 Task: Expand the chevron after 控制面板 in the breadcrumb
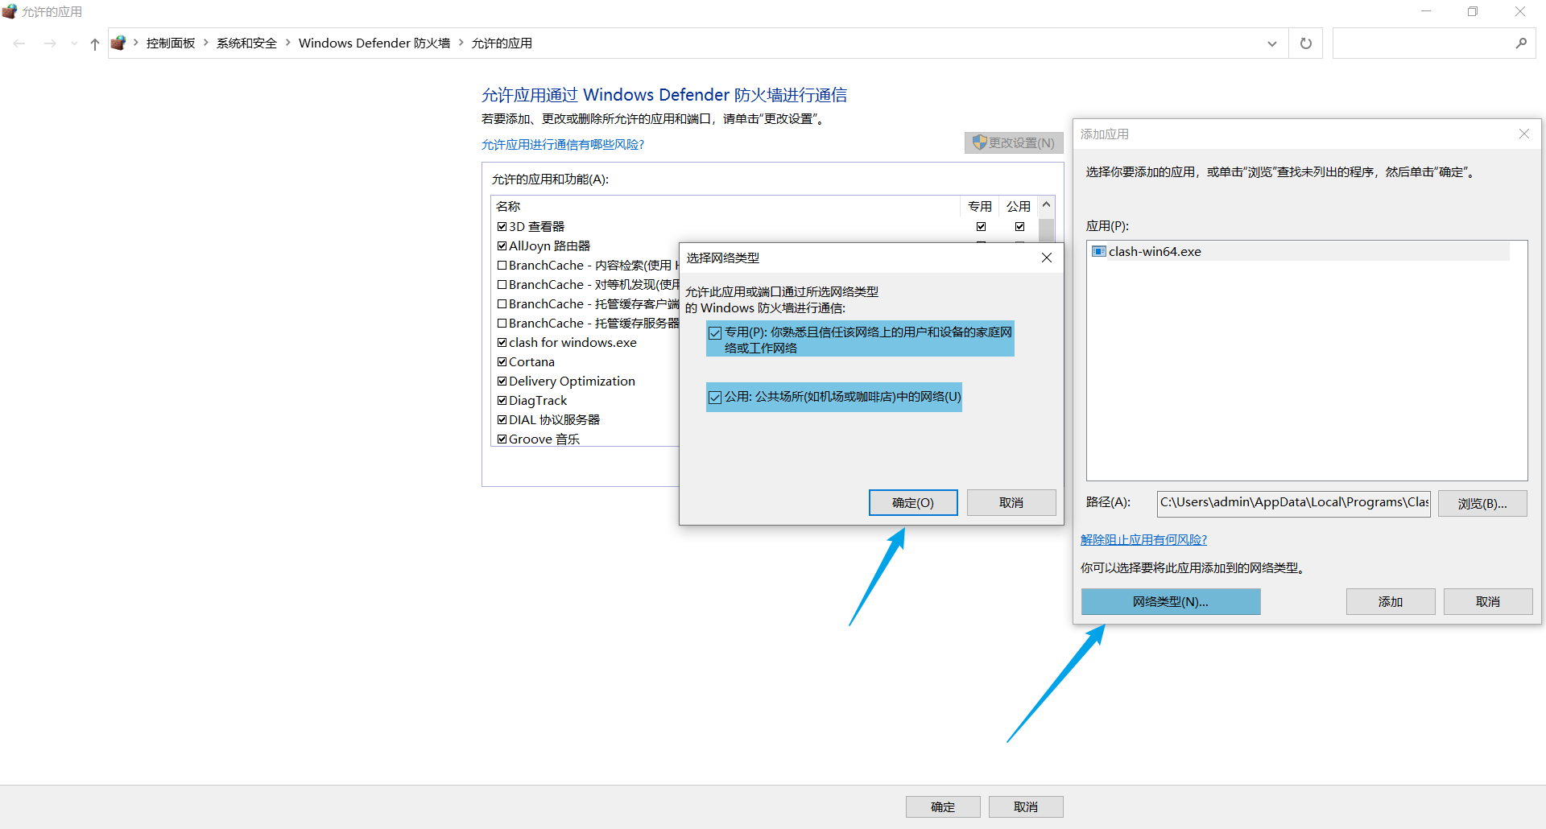click(x=206, y=43)
